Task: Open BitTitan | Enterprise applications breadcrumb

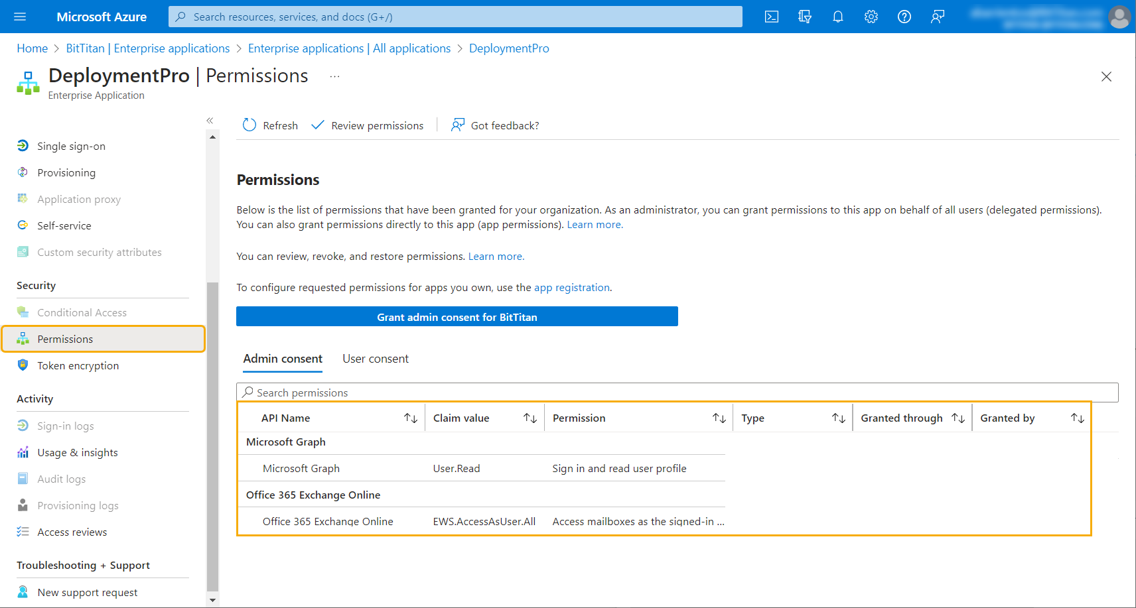Action: point(148,48)
